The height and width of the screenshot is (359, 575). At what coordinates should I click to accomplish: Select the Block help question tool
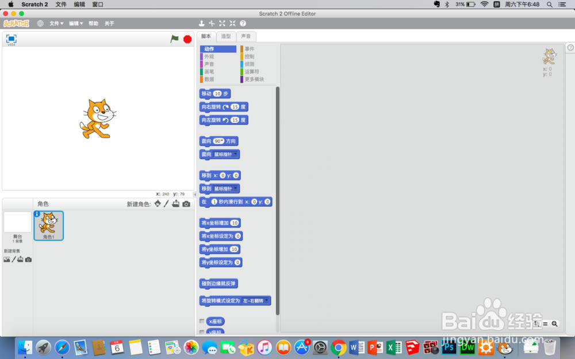click(243, 24)
